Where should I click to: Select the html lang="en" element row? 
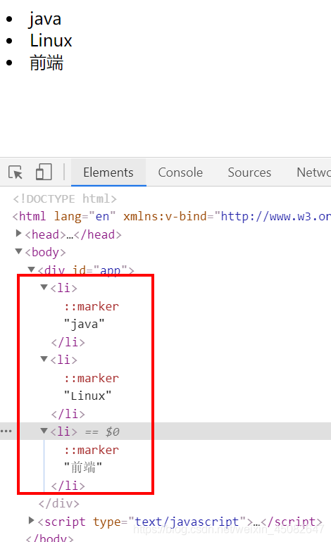click(172, 217)
